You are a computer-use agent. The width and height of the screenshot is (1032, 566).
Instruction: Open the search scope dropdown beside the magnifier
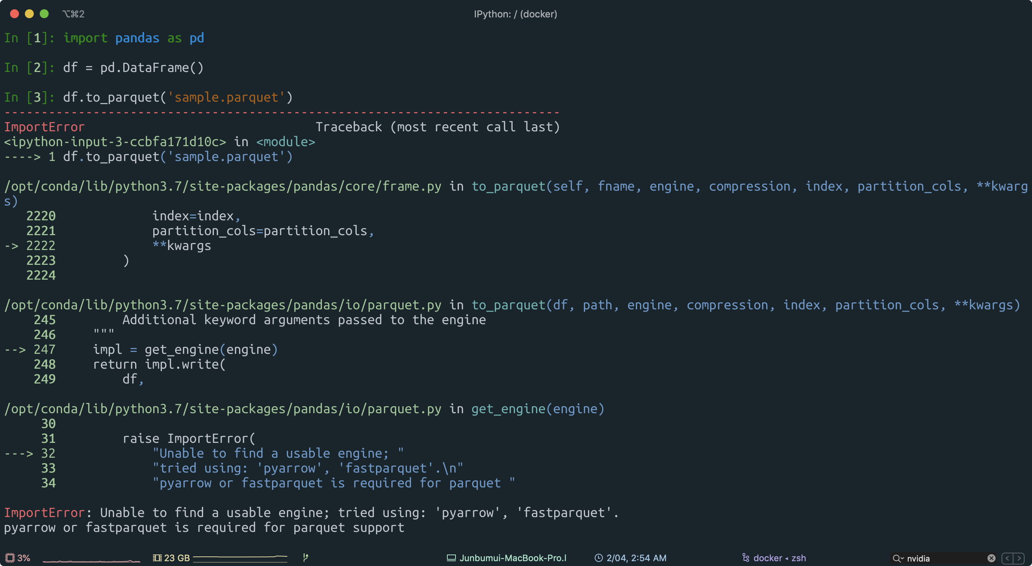tap(903, 558)
